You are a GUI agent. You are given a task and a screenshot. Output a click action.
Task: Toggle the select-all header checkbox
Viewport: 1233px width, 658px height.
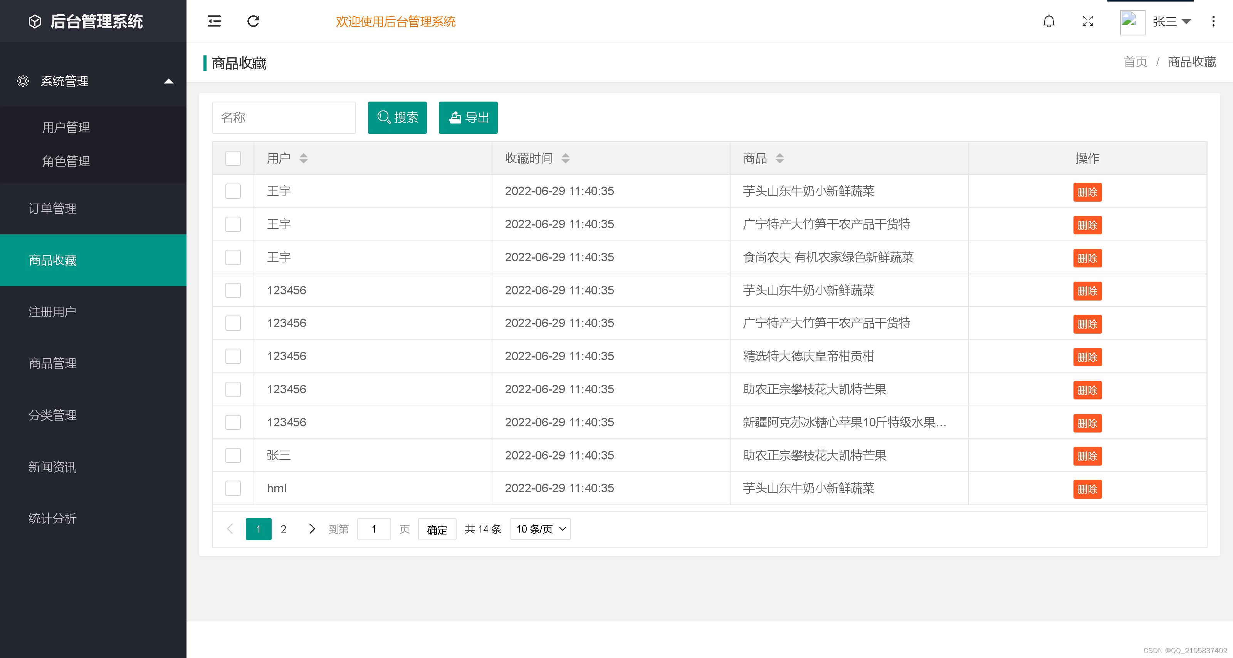coord(233,158)
